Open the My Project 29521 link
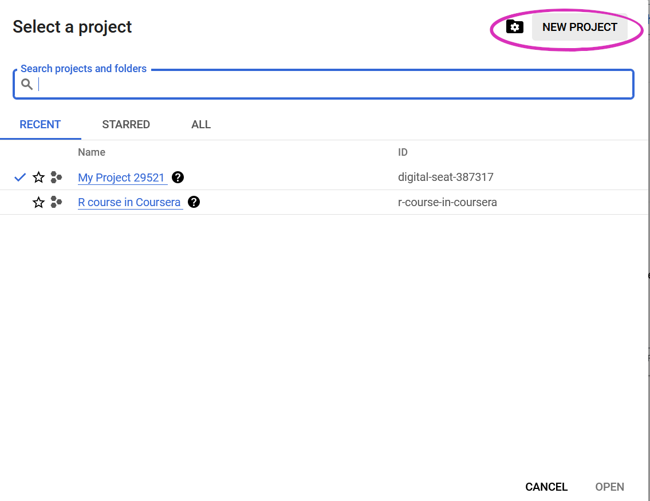The image size is (650, 501). click(122, 177)
